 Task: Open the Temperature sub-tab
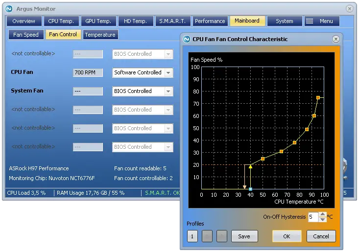100,35
